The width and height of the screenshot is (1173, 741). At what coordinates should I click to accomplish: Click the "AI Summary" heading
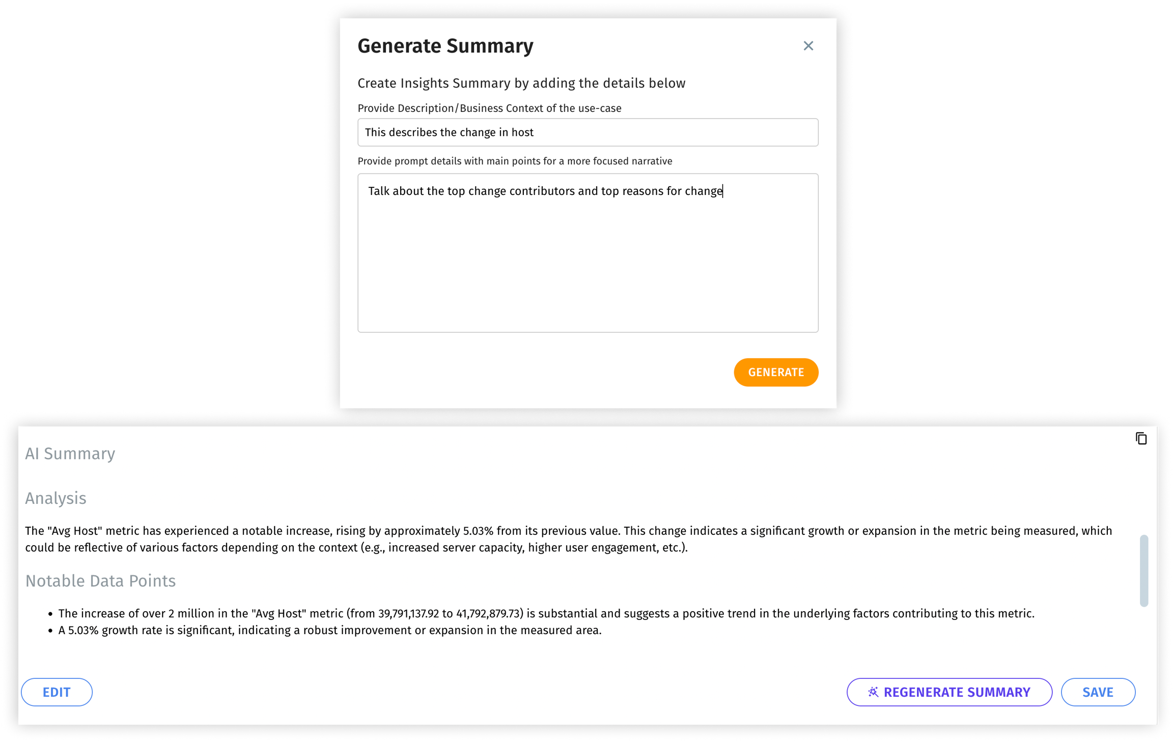[70, 453]
